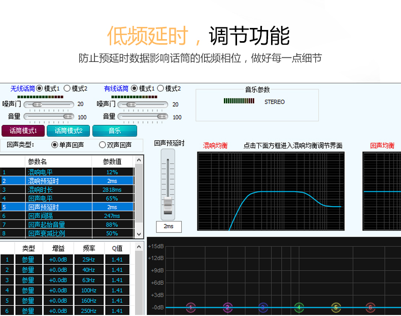Select EQ band node 4 on graph

coord(298,307)
